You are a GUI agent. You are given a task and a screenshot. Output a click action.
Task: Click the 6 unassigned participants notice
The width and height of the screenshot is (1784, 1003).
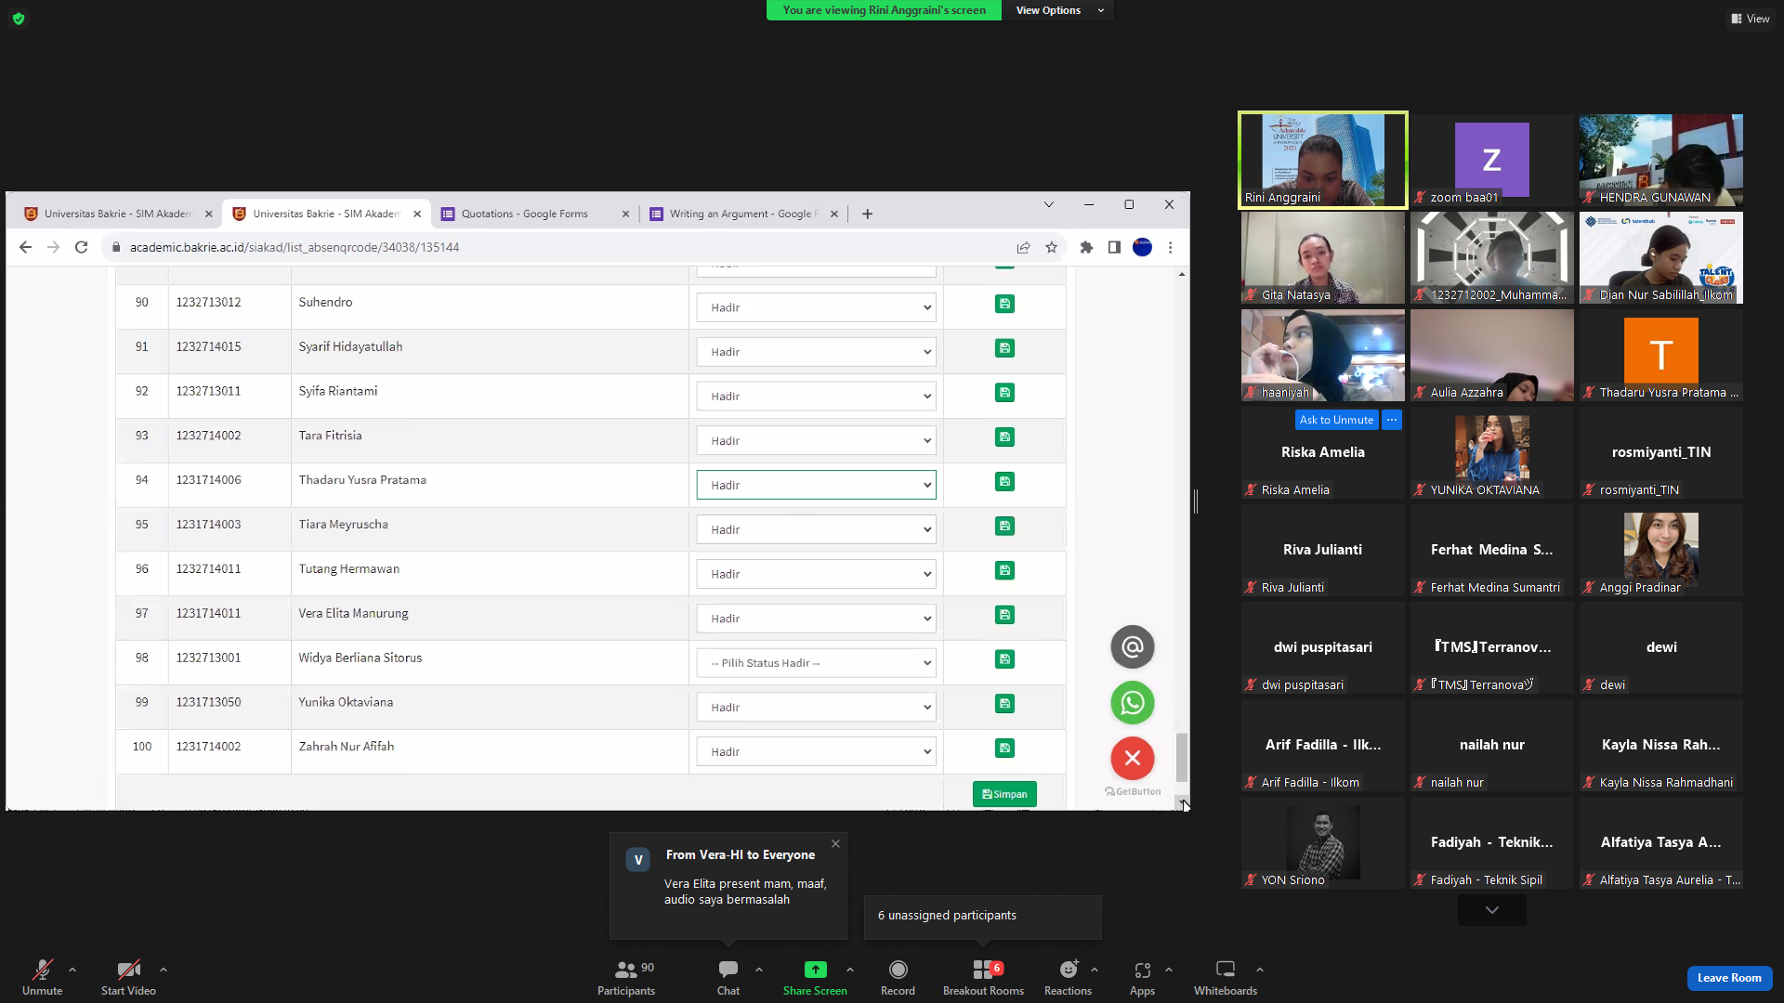[982, 916]
